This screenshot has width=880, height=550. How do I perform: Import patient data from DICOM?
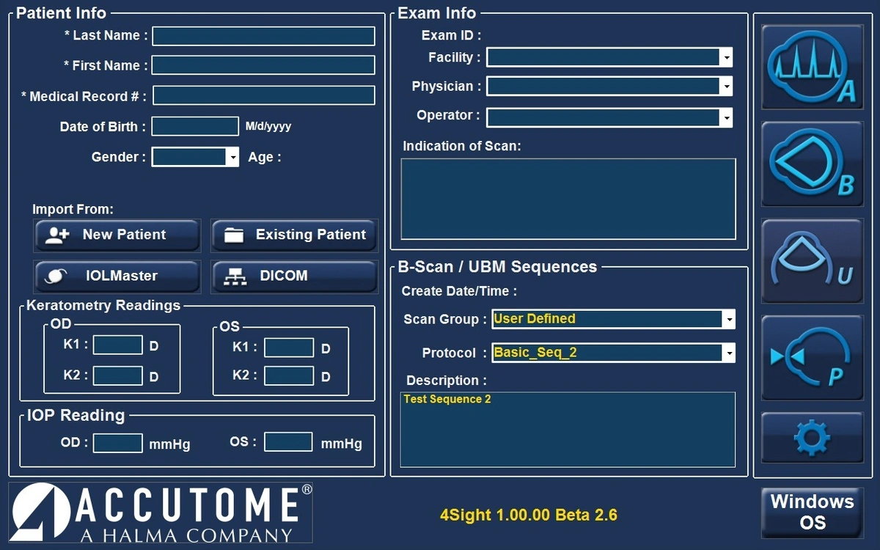click(295, 276)
